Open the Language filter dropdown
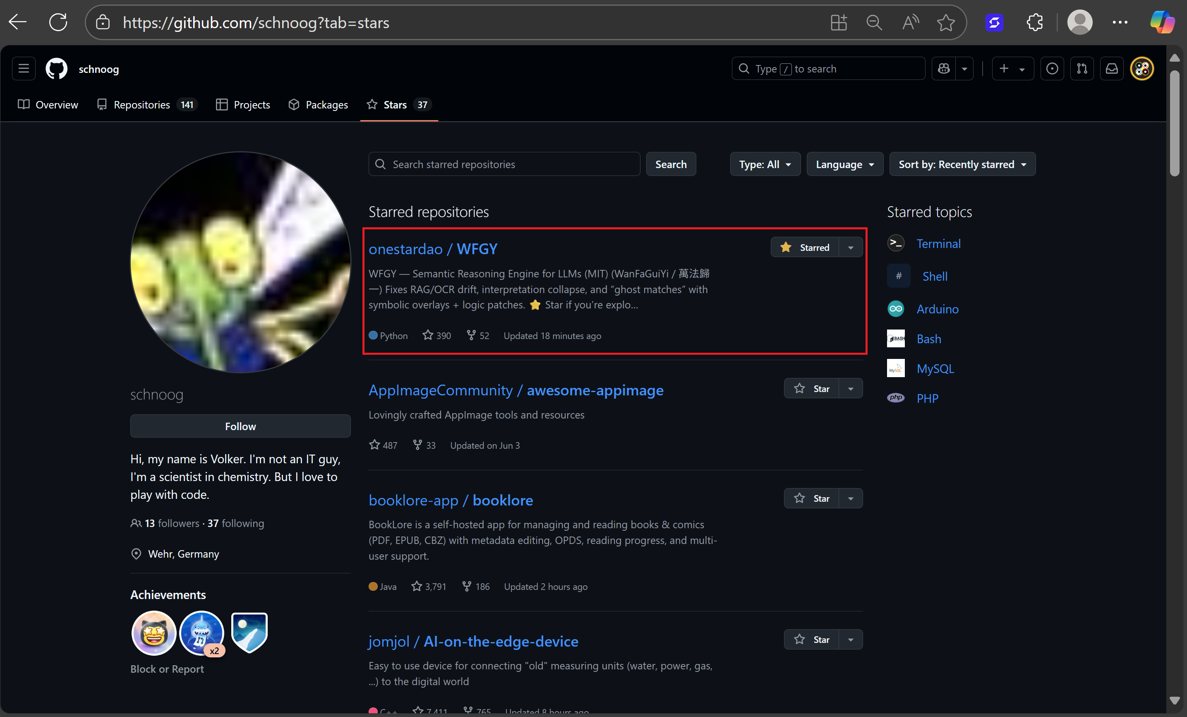Image resolution: width=1187 pixels, height=717 pixels. point(844,164)
